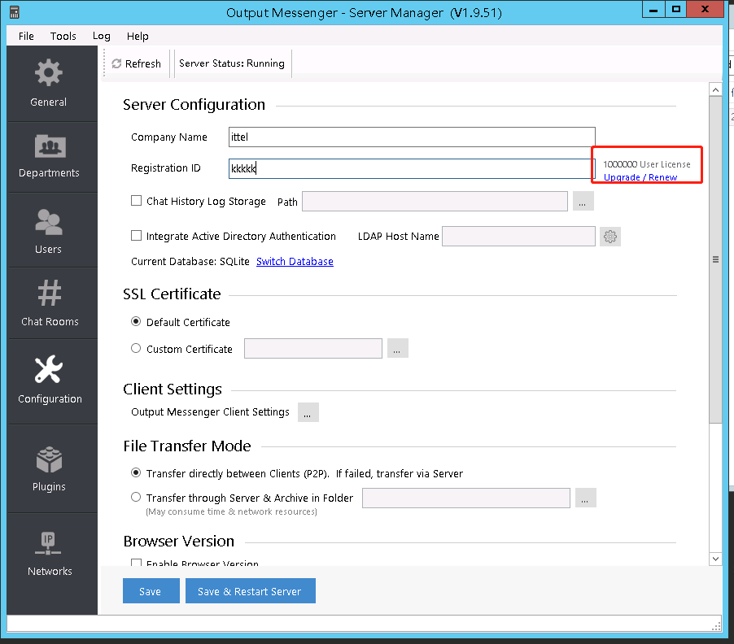The image size is (734, 644).
Task: Click the app icon in title bar
Action: [15, 12]
